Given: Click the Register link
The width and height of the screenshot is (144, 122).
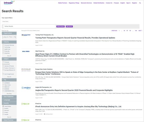Looking at the screenshot, I should 135,3.
